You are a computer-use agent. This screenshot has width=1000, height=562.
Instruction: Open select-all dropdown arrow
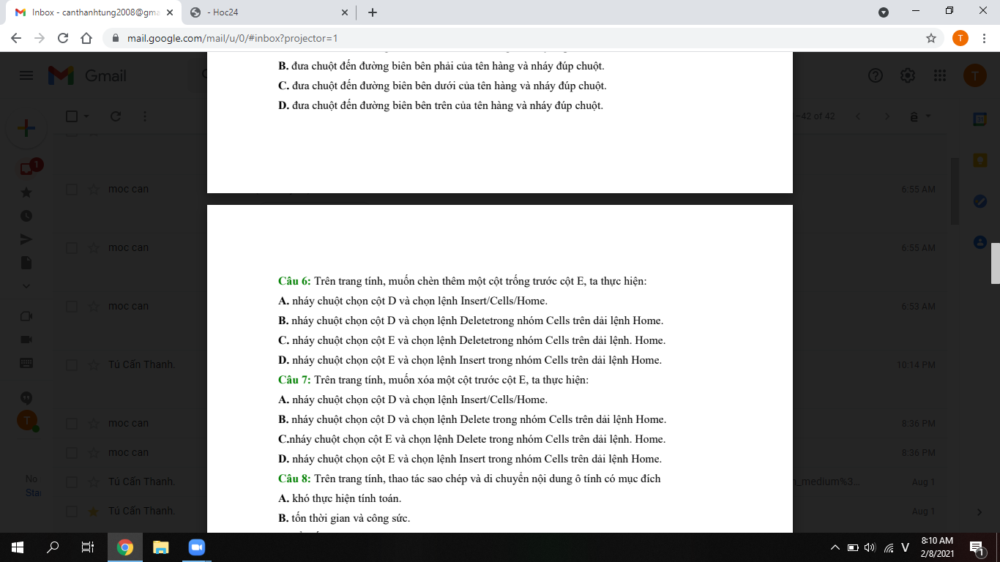point(86,116)
